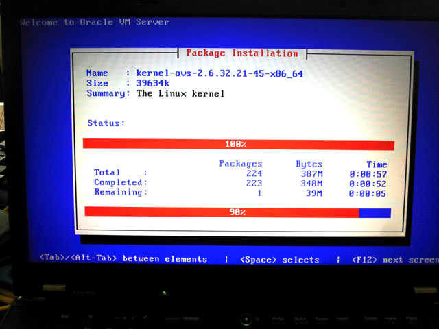
Task: Click the Bytes column header
Action: (x=309, y=164)
